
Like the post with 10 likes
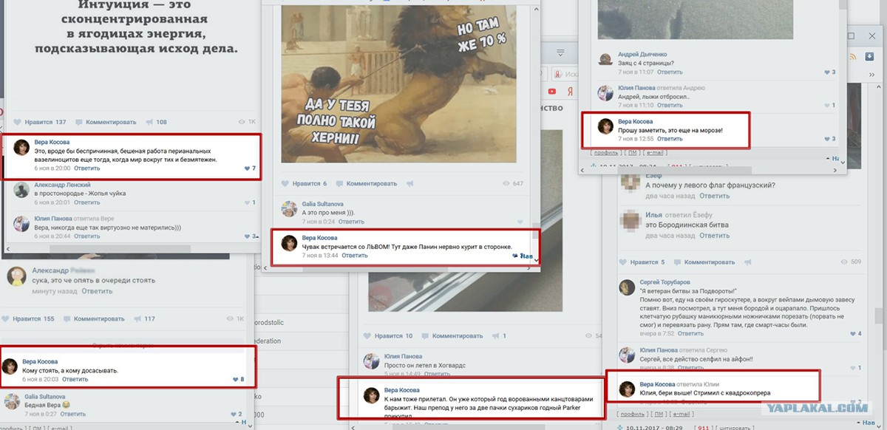tap(388, 335)
